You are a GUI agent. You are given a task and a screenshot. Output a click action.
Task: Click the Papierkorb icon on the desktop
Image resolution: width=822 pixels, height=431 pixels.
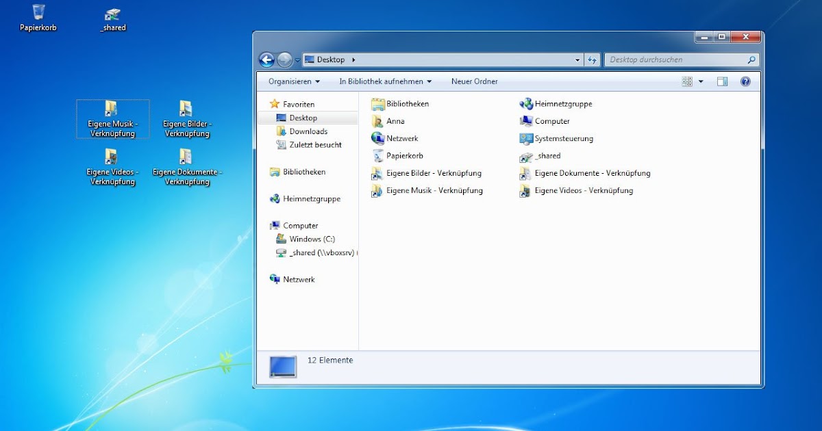tap(38, 18)
